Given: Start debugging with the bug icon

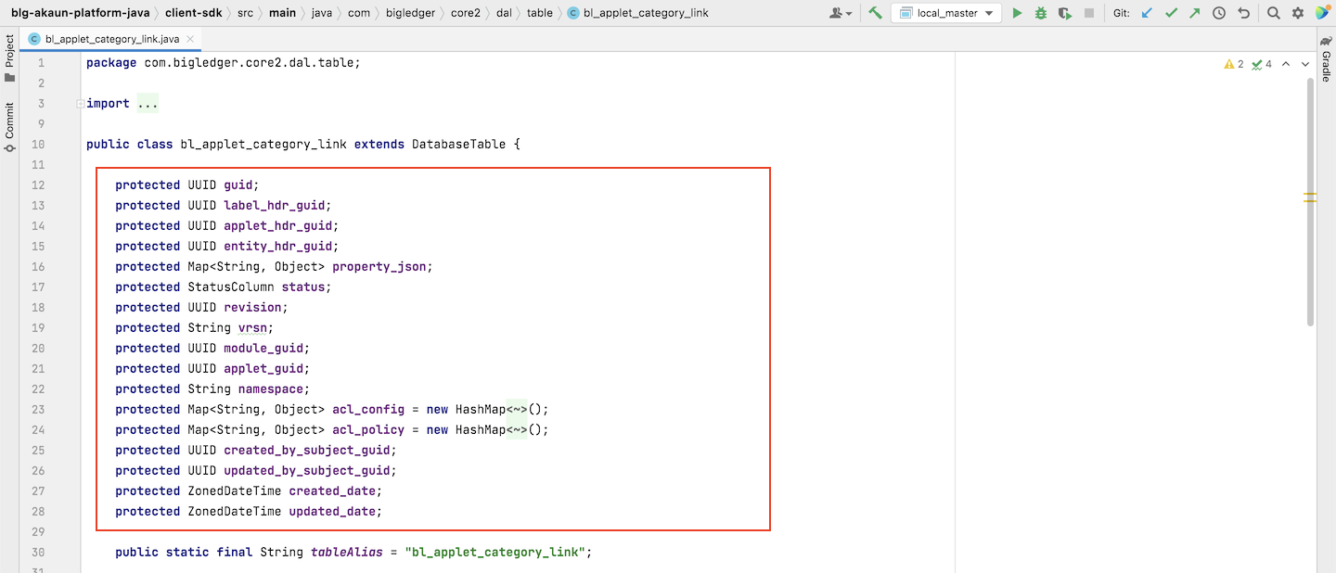Looking at the screenshot, I should click(1041, 13).
